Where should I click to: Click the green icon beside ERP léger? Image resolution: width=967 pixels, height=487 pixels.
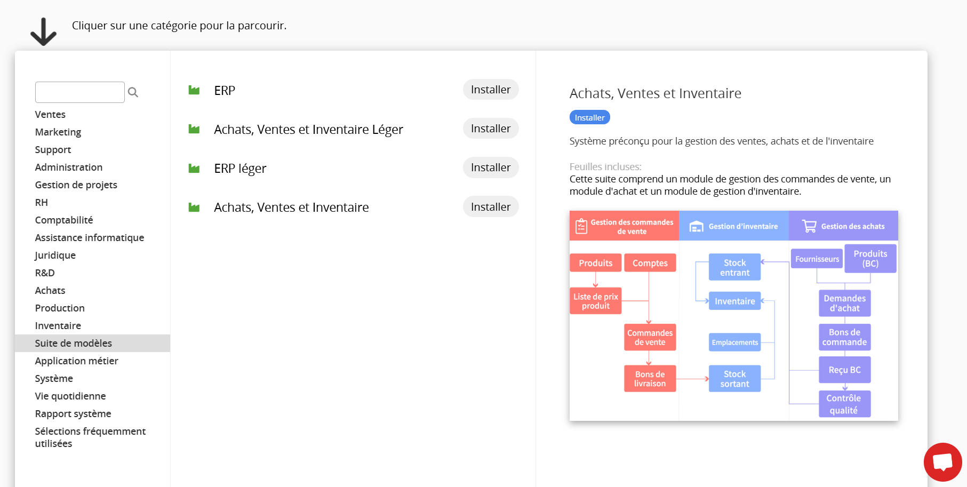coord(194,169)
